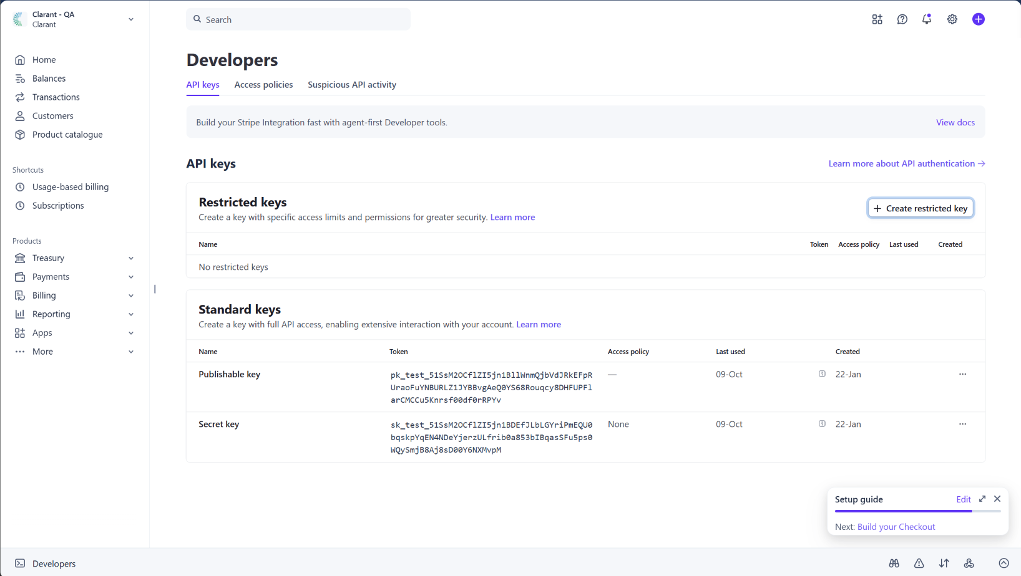This screenshot has width=1021, height=576.
Task: Click the purple plus create button
Action: pyautogui.click(x=978, y=19)
